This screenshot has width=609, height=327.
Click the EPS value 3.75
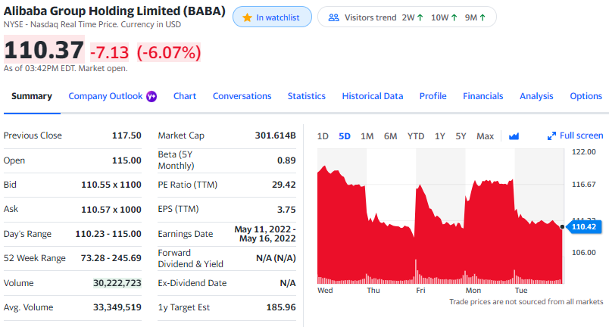pyautogui.click(x=286, y=210)
